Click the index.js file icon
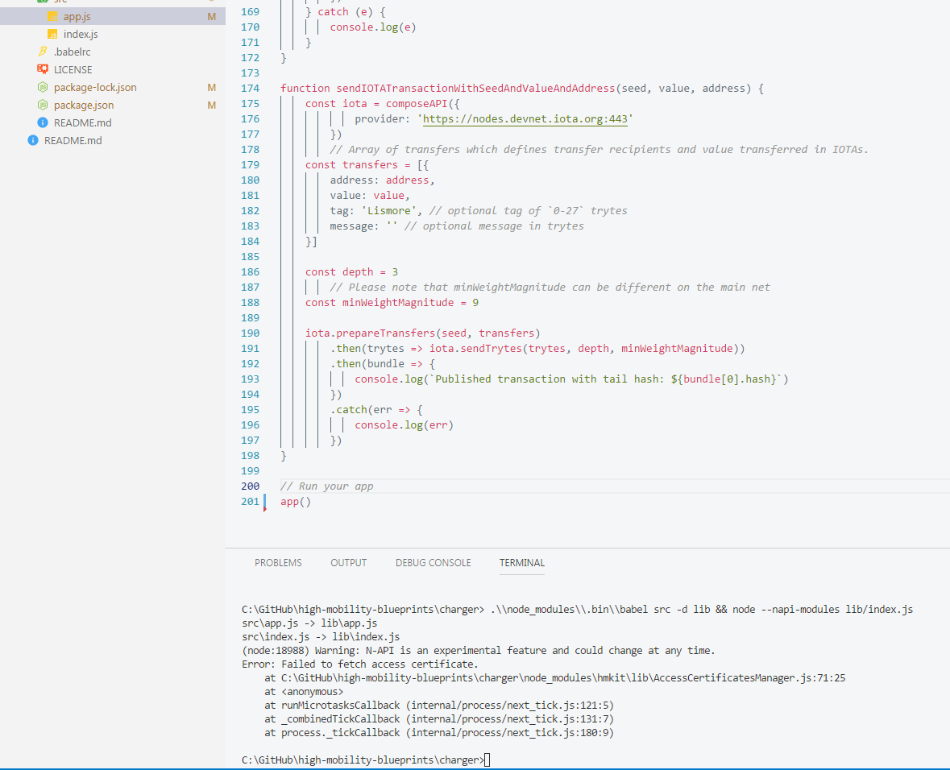950x770 pixels. [53, 34]
